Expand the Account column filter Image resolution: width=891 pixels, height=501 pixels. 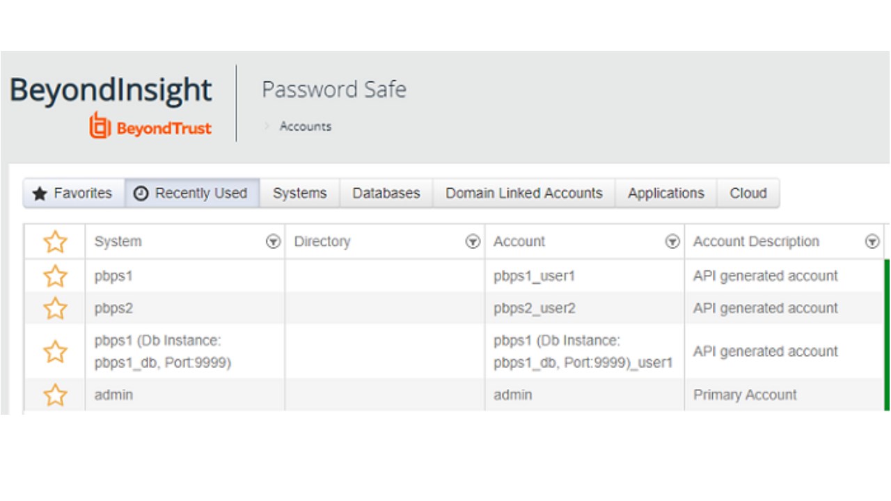point(672,242)
